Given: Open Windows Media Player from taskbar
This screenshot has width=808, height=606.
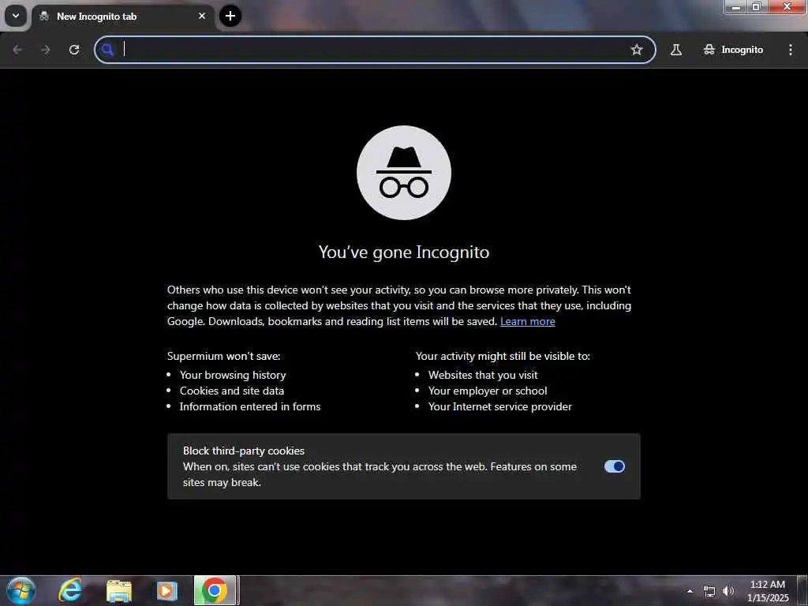Looking at the screenshot, I should click(166, 591).
